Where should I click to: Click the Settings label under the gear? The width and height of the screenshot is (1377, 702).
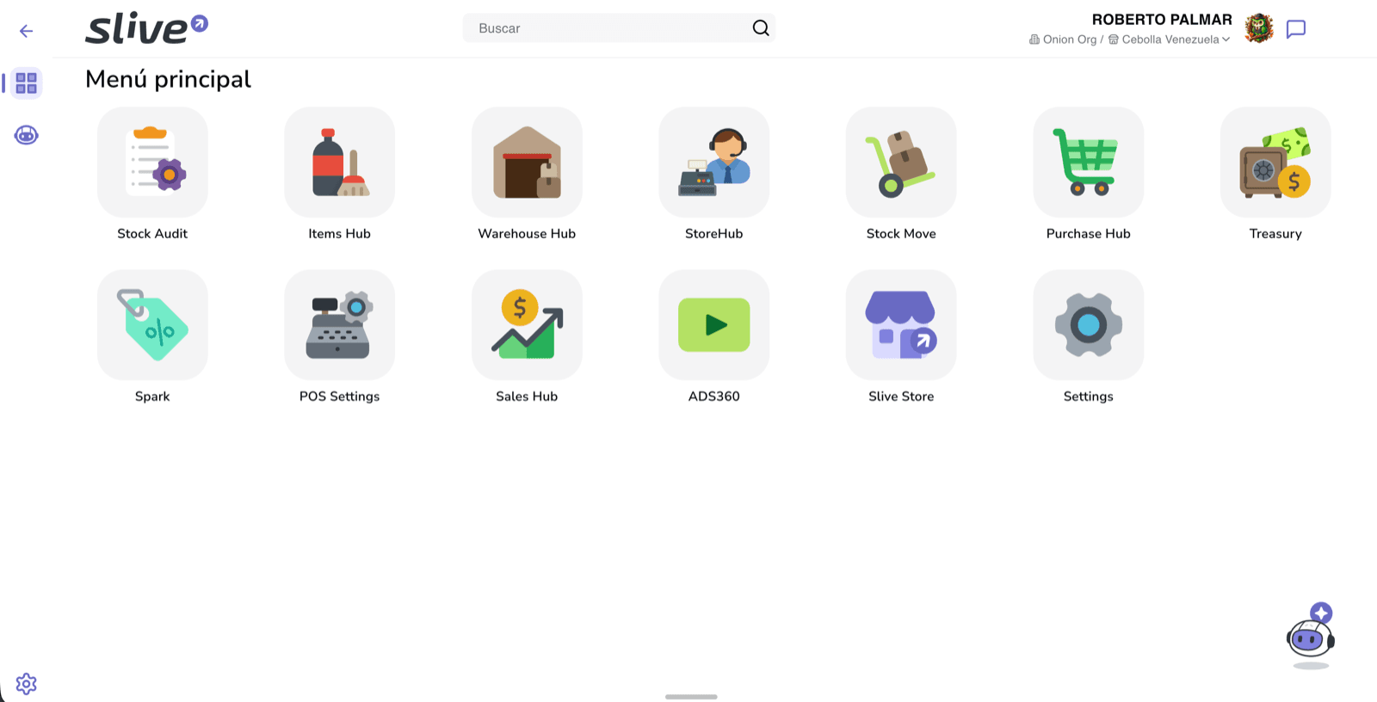pos(1089,397)
